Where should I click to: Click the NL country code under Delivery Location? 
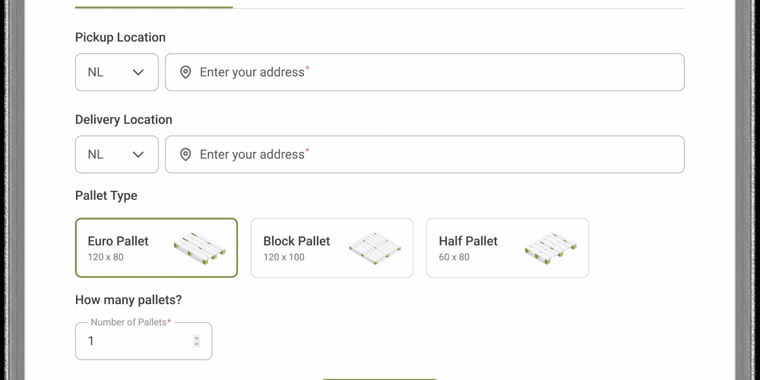coord(96,154)
